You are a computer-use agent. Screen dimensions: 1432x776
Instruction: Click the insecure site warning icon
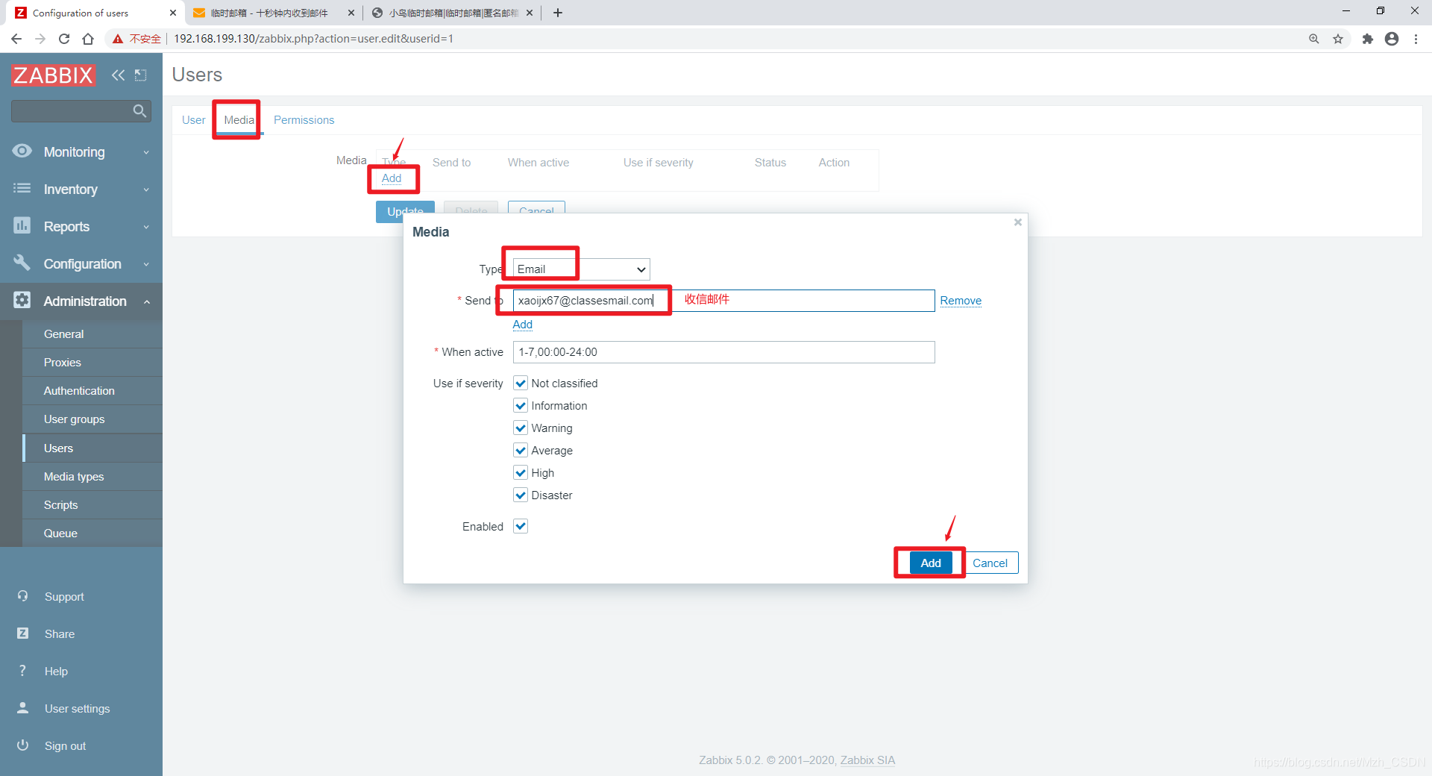(x=117, y=39)
